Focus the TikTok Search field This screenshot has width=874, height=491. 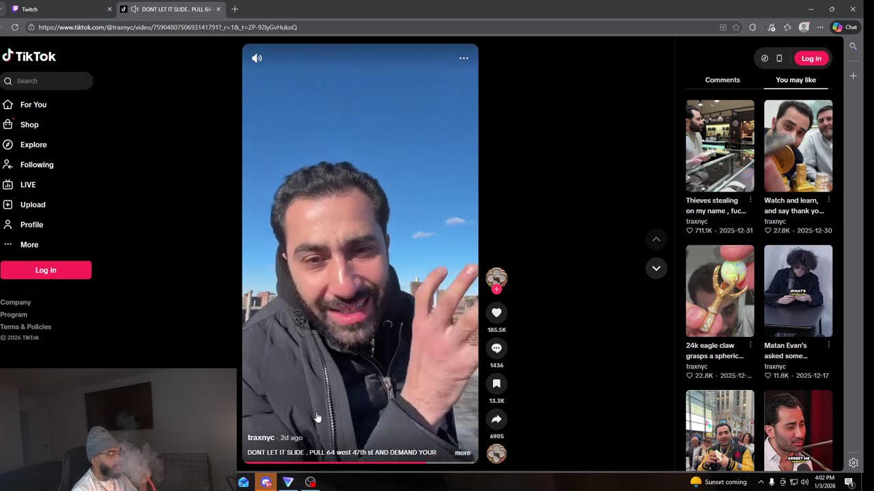46,80
